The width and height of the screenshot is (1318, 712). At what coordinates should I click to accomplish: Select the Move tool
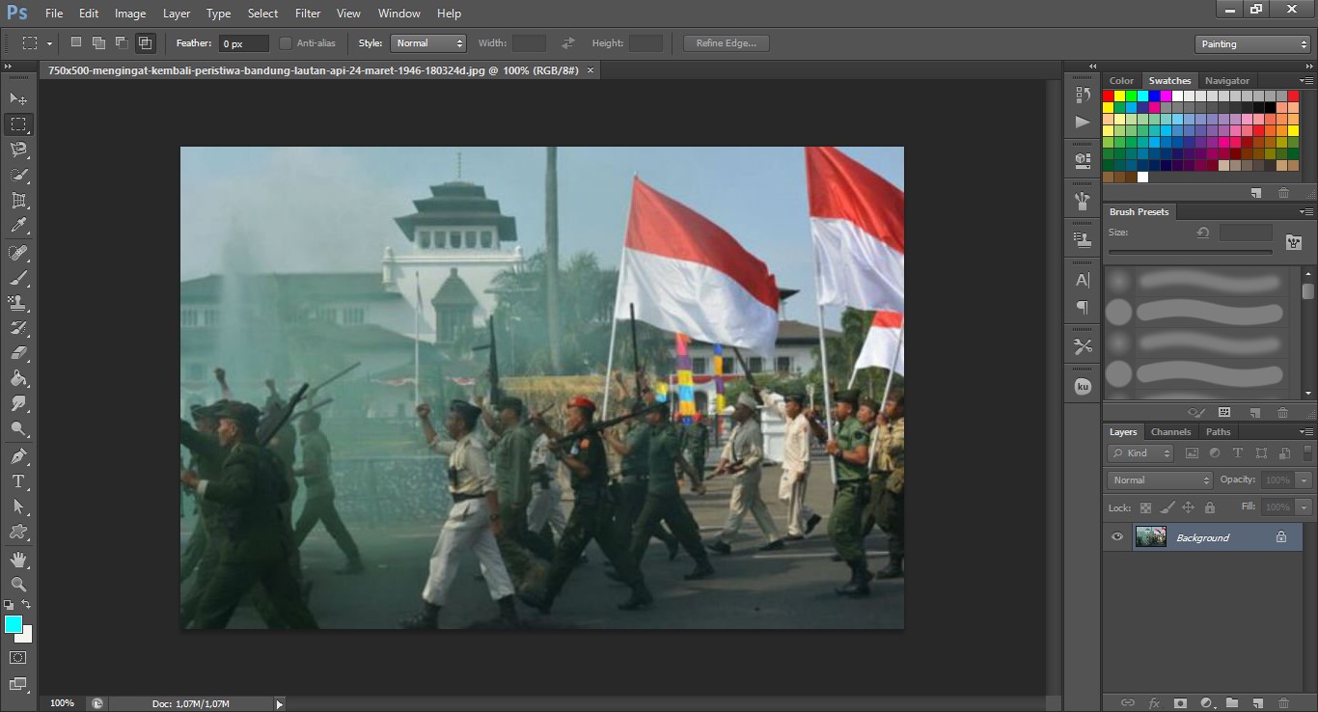[18, 99]
